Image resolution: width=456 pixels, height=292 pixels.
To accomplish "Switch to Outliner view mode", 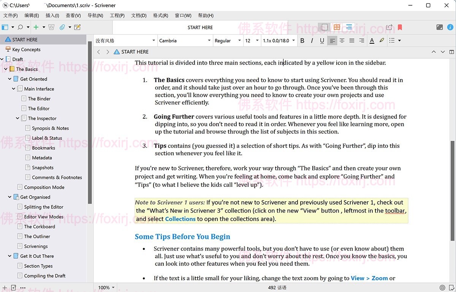I will pos(349,27).
